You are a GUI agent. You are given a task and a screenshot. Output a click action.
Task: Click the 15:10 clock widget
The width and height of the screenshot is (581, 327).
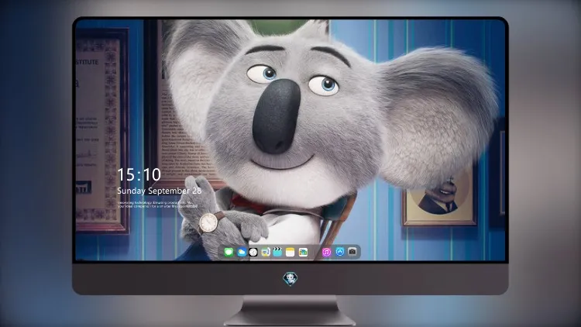pos(139,174)
